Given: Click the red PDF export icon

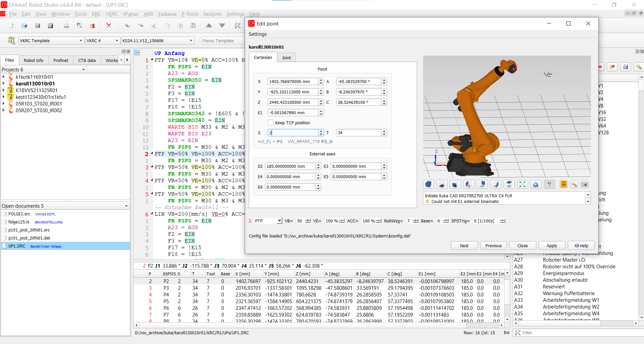Looking at the screenshot, I should tap(92, 25).
